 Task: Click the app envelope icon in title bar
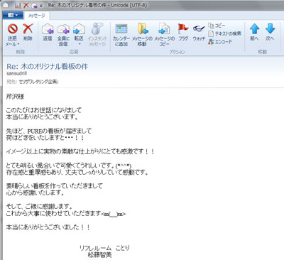5,5
